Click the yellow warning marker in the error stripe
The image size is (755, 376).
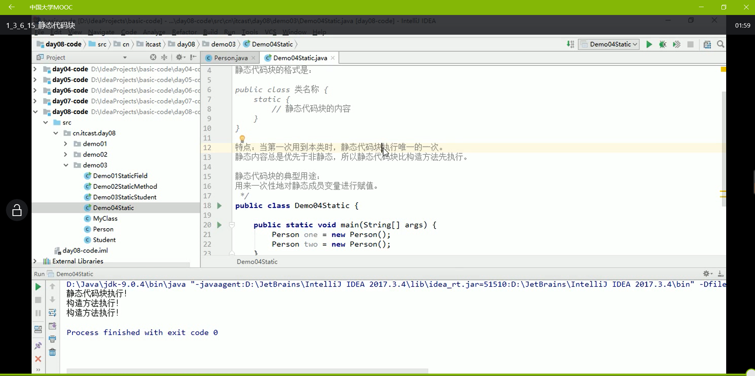pos(723,69)
